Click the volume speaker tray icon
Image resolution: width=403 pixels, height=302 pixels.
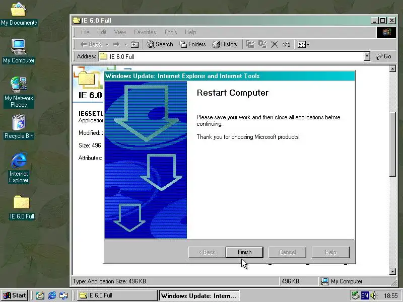pyautogui.click(x=373, y=295)
